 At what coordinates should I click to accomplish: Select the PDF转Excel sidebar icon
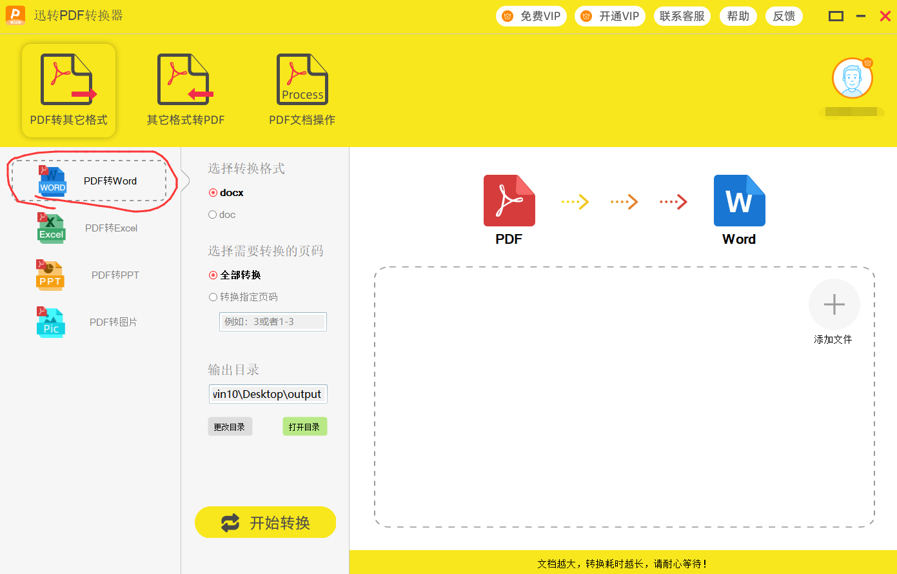[51, 228]
